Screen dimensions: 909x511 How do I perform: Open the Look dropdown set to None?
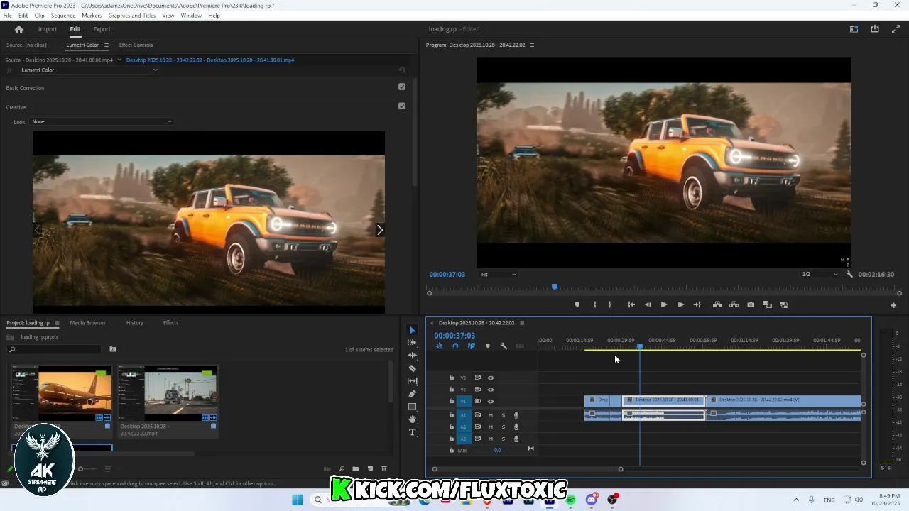tap(102, 121)
